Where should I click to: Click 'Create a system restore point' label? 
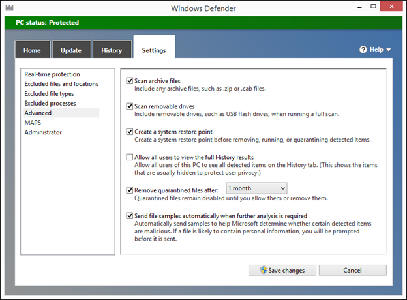[173, 132]
